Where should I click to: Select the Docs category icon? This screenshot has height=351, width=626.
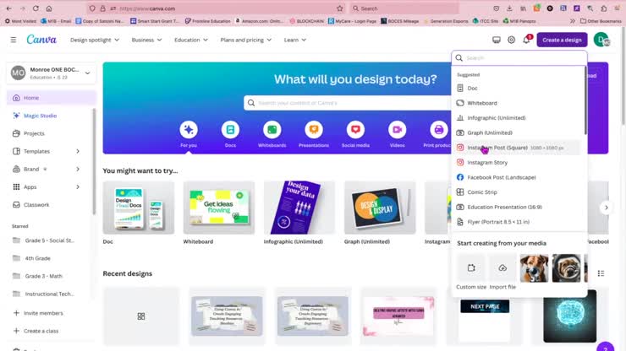pyautogui.click(x=230, y=130)
